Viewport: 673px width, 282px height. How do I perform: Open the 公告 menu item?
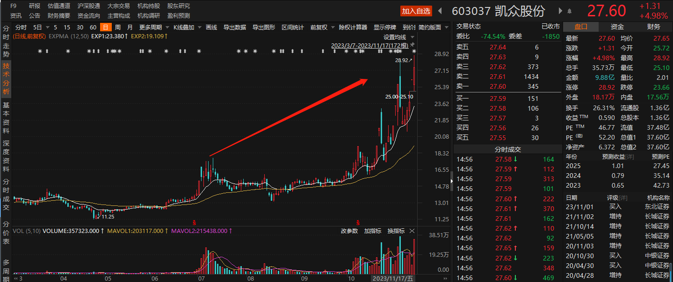34,15
